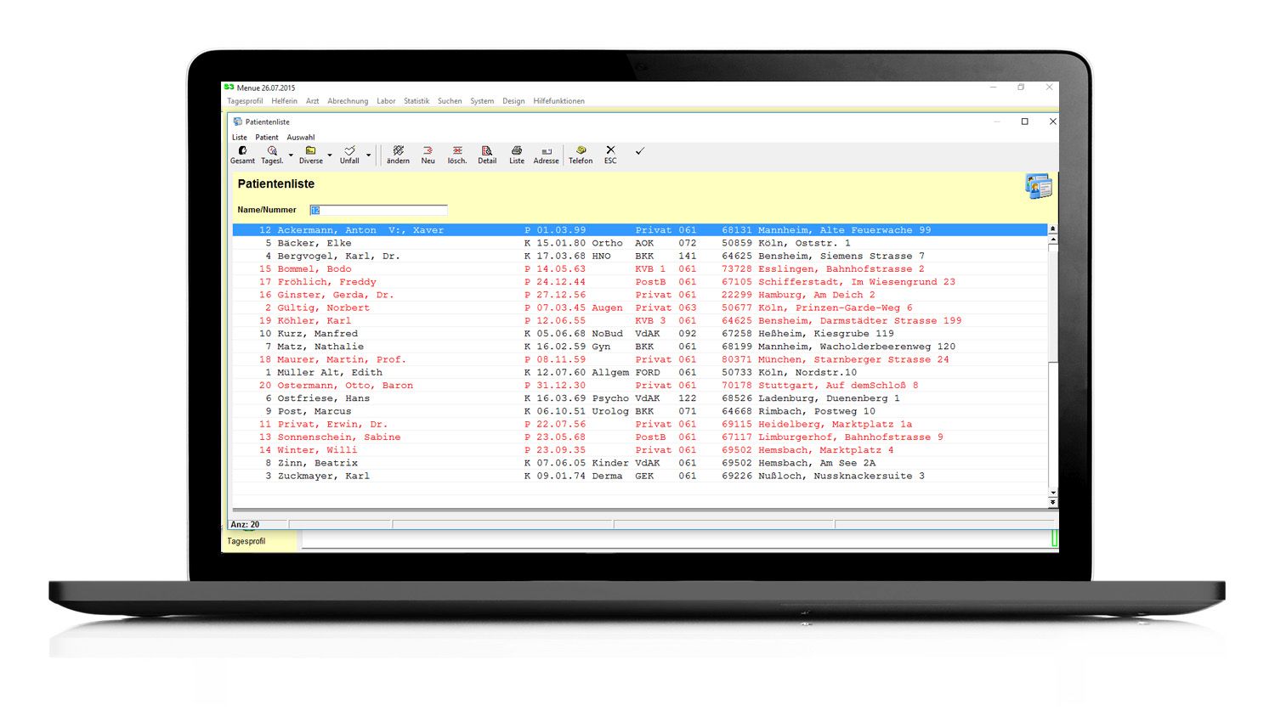Open the Abrechnung menu

348,101
